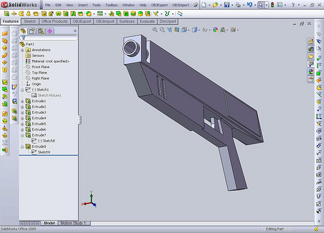
Task: Open the Motion Study 1 tab
Action: point(73,223)
